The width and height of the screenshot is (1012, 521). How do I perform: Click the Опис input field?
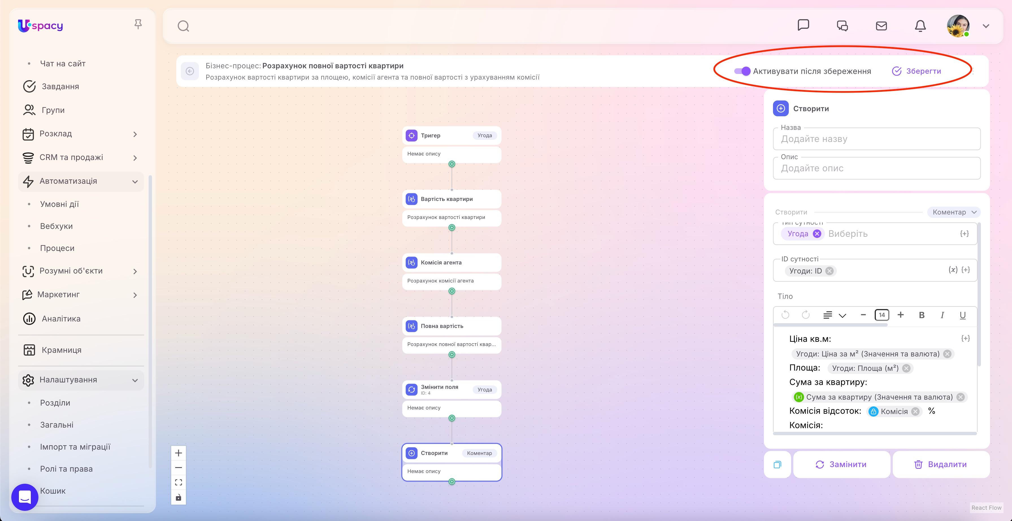tap(876, 168)
